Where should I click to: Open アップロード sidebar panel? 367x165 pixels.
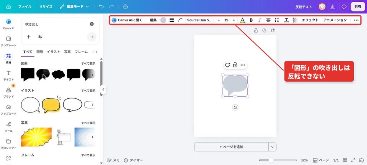9,110
